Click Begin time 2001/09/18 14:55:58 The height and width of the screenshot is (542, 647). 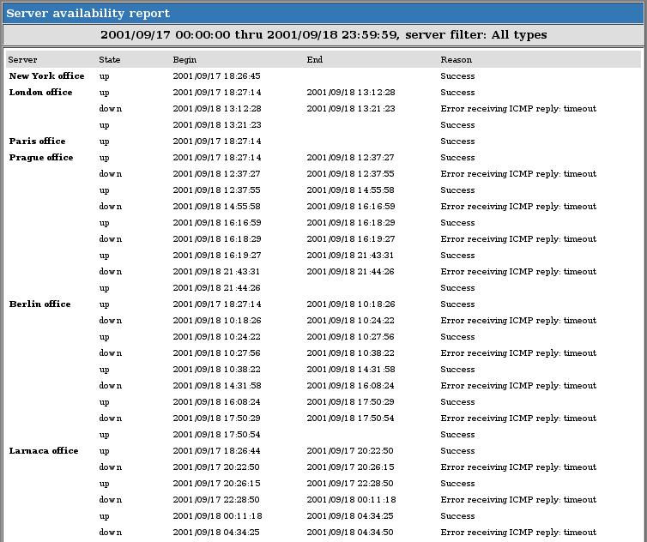tap(216, 206)
